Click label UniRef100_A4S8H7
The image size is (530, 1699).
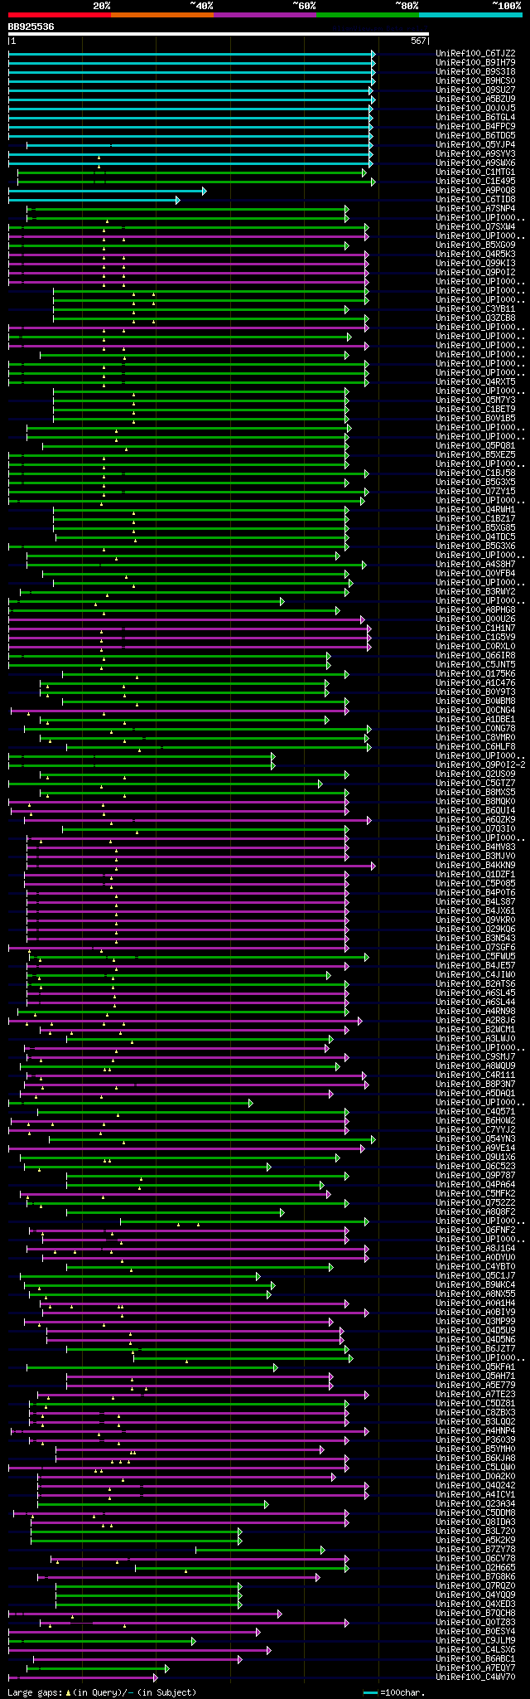tap(475, 565)
